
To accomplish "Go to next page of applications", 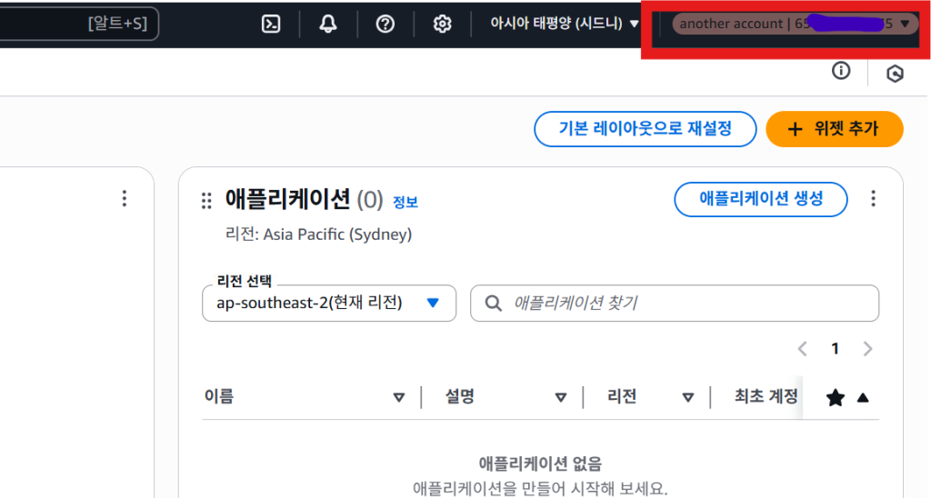I will [x=867, y=348].
